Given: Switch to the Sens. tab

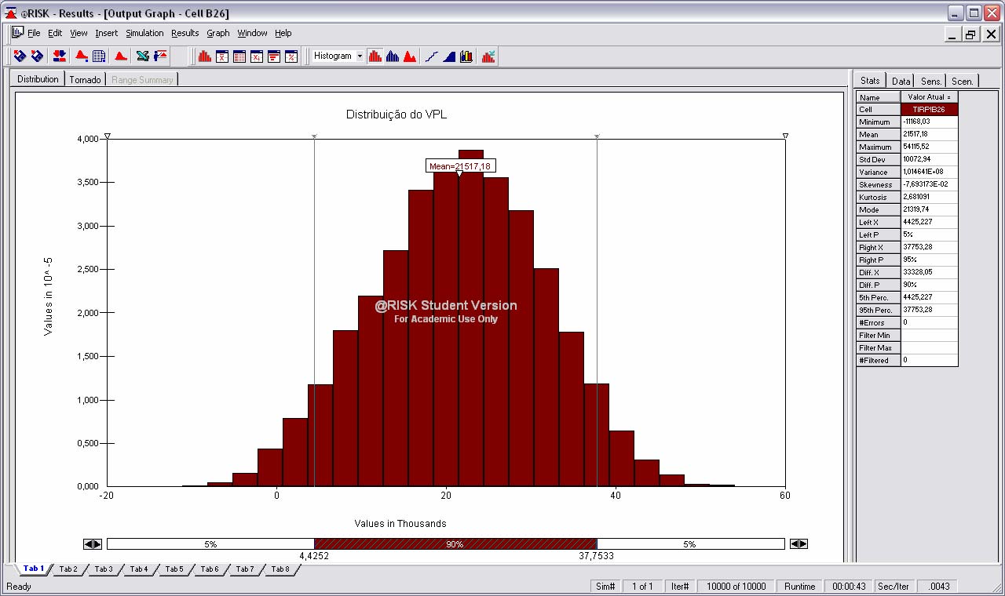Looking at the screenshot, I should pos(931,82).
